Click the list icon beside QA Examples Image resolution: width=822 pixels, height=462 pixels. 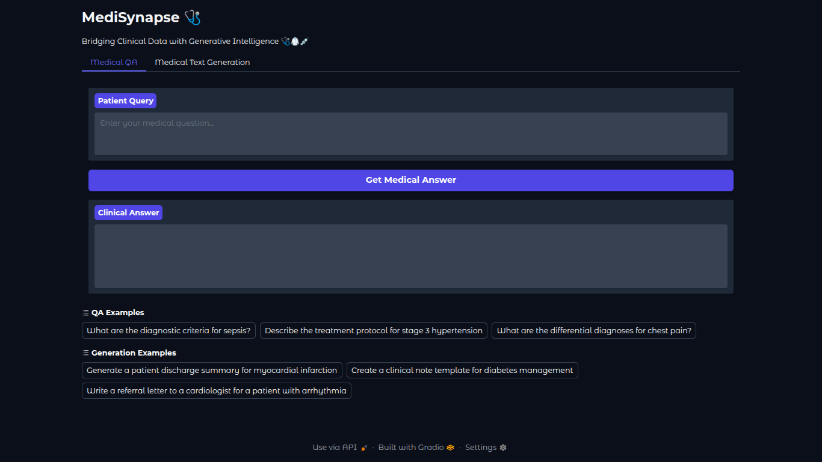[85, 313]
